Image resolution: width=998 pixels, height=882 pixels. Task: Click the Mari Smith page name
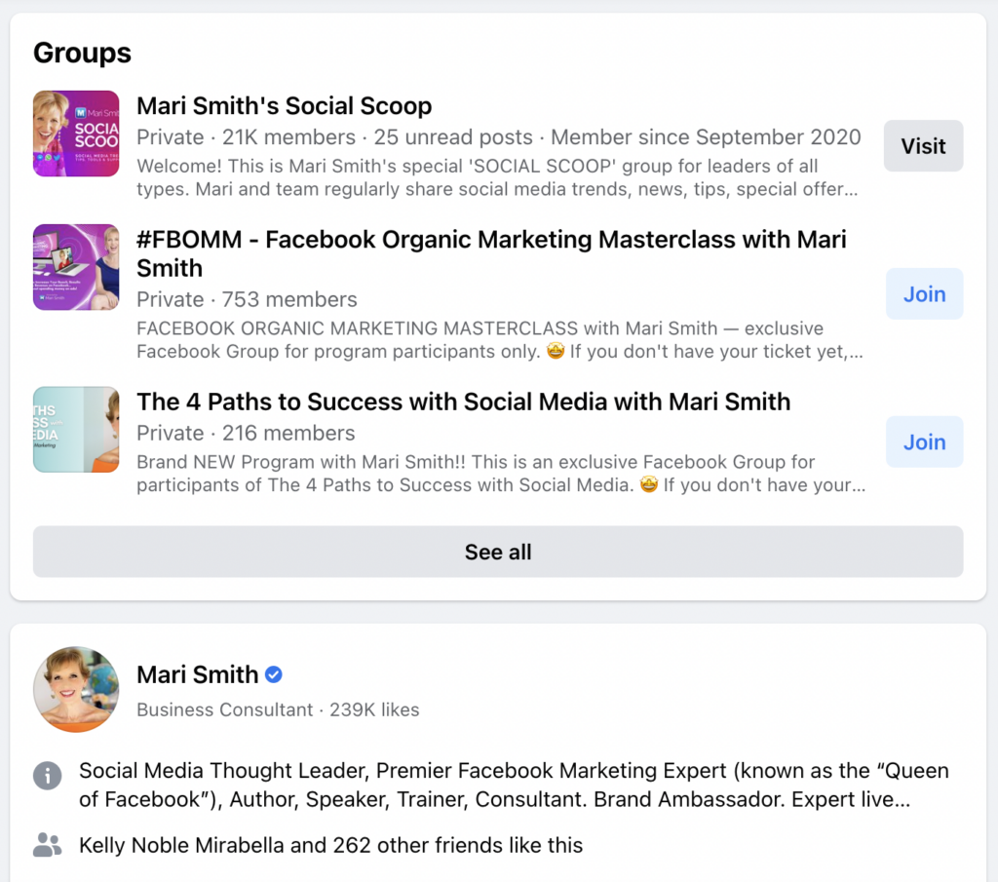(x=198, y=674)
